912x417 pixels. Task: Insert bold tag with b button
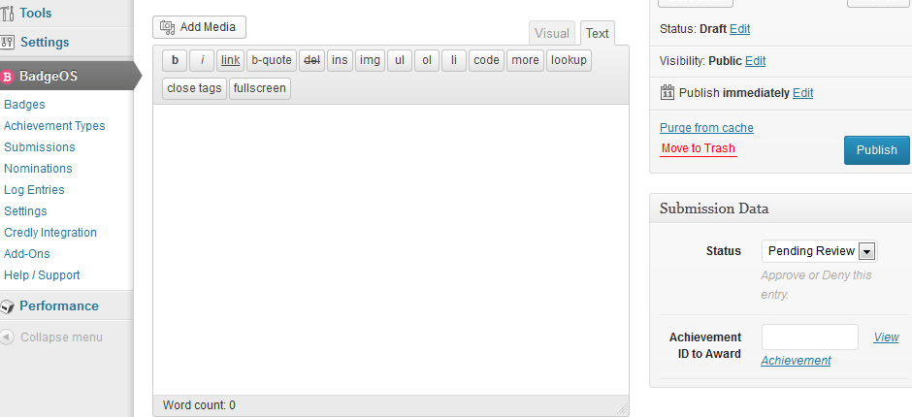click(x=175, y=60)
